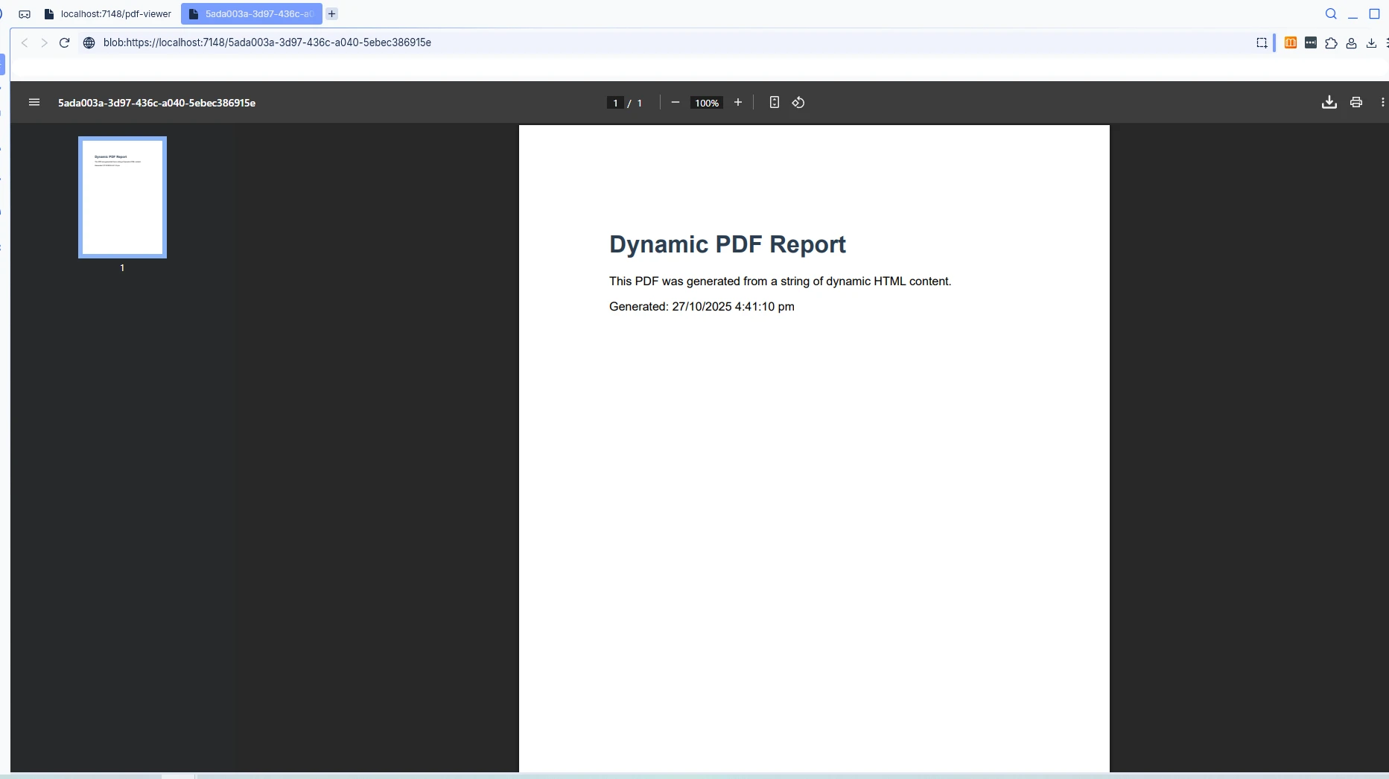Rotate the PDF counterclockwise
The height and width of the screenshot is (779, 1389).
[798, 102]
